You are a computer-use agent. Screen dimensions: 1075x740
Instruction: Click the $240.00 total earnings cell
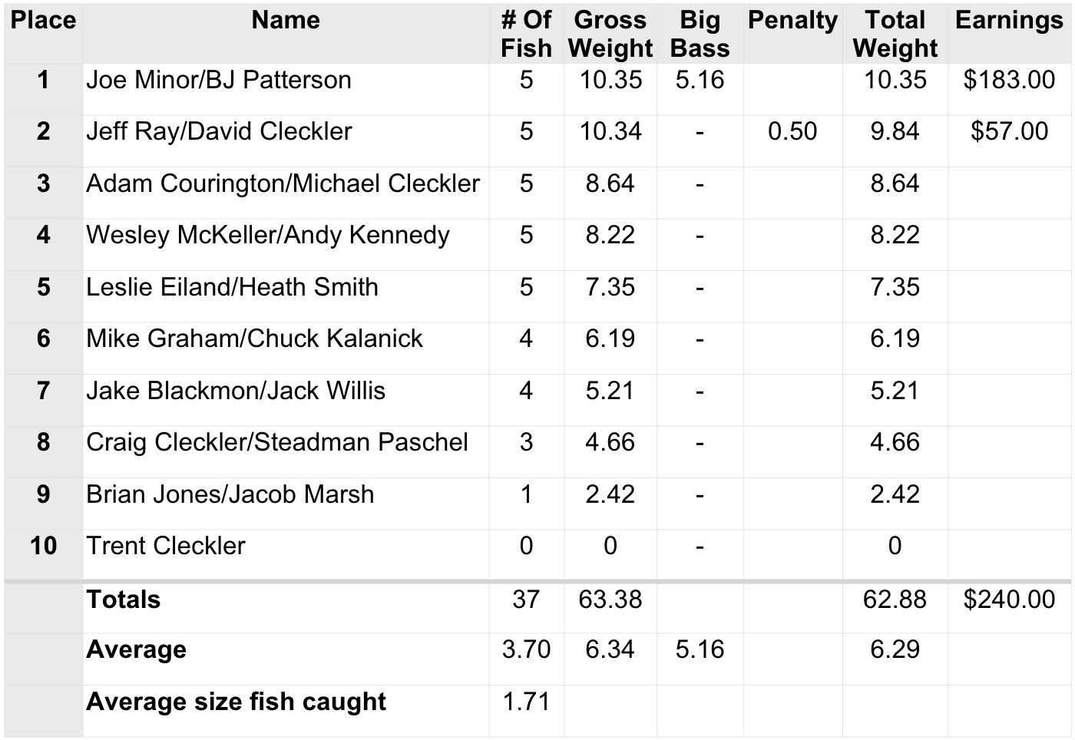pos(1009,600)
